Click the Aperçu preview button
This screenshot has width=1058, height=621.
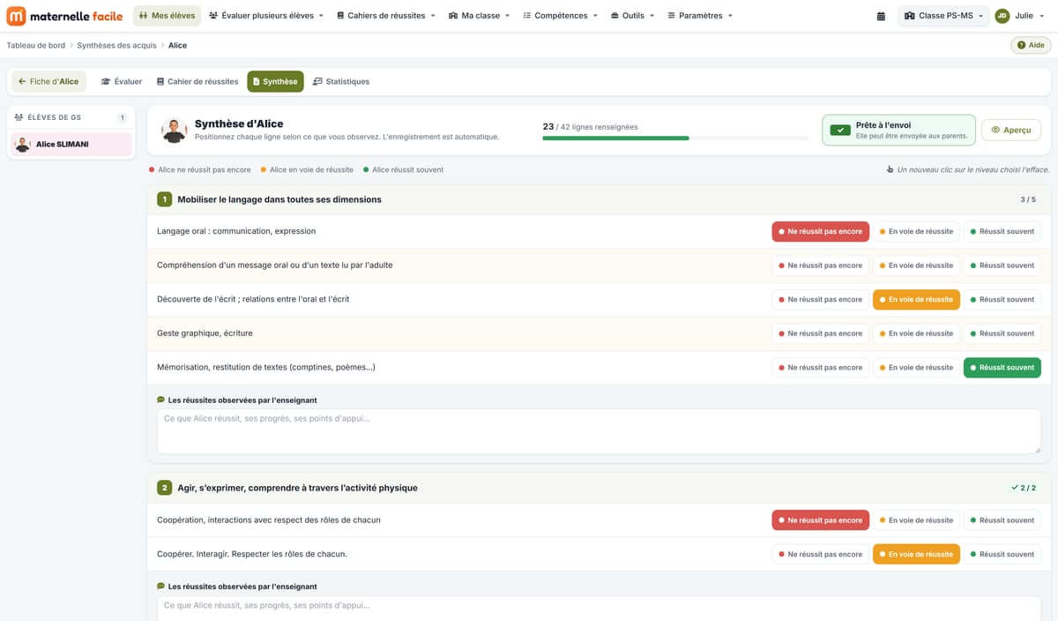(1010, 130)
